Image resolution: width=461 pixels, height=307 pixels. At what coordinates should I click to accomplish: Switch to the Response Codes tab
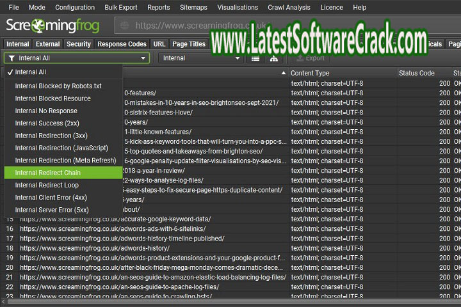click(x=122, y=44)
